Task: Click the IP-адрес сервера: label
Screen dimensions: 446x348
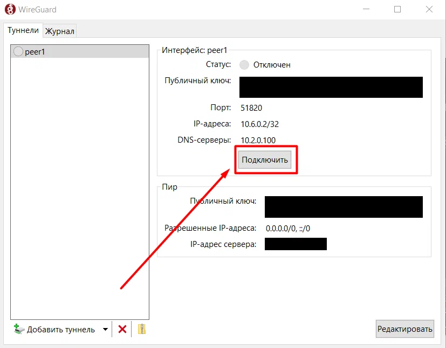Action: click(223, 244)
